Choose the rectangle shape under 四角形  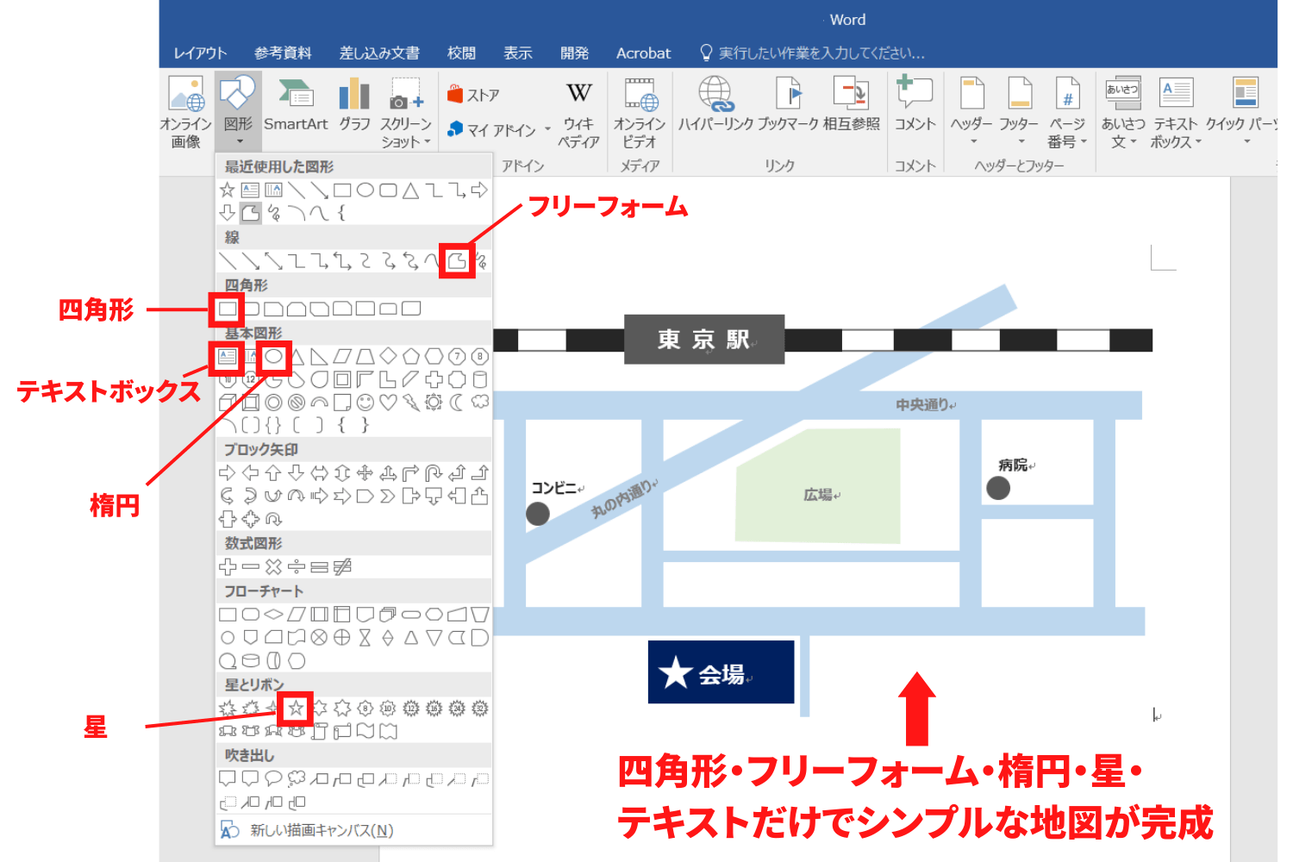click(227, 309)
